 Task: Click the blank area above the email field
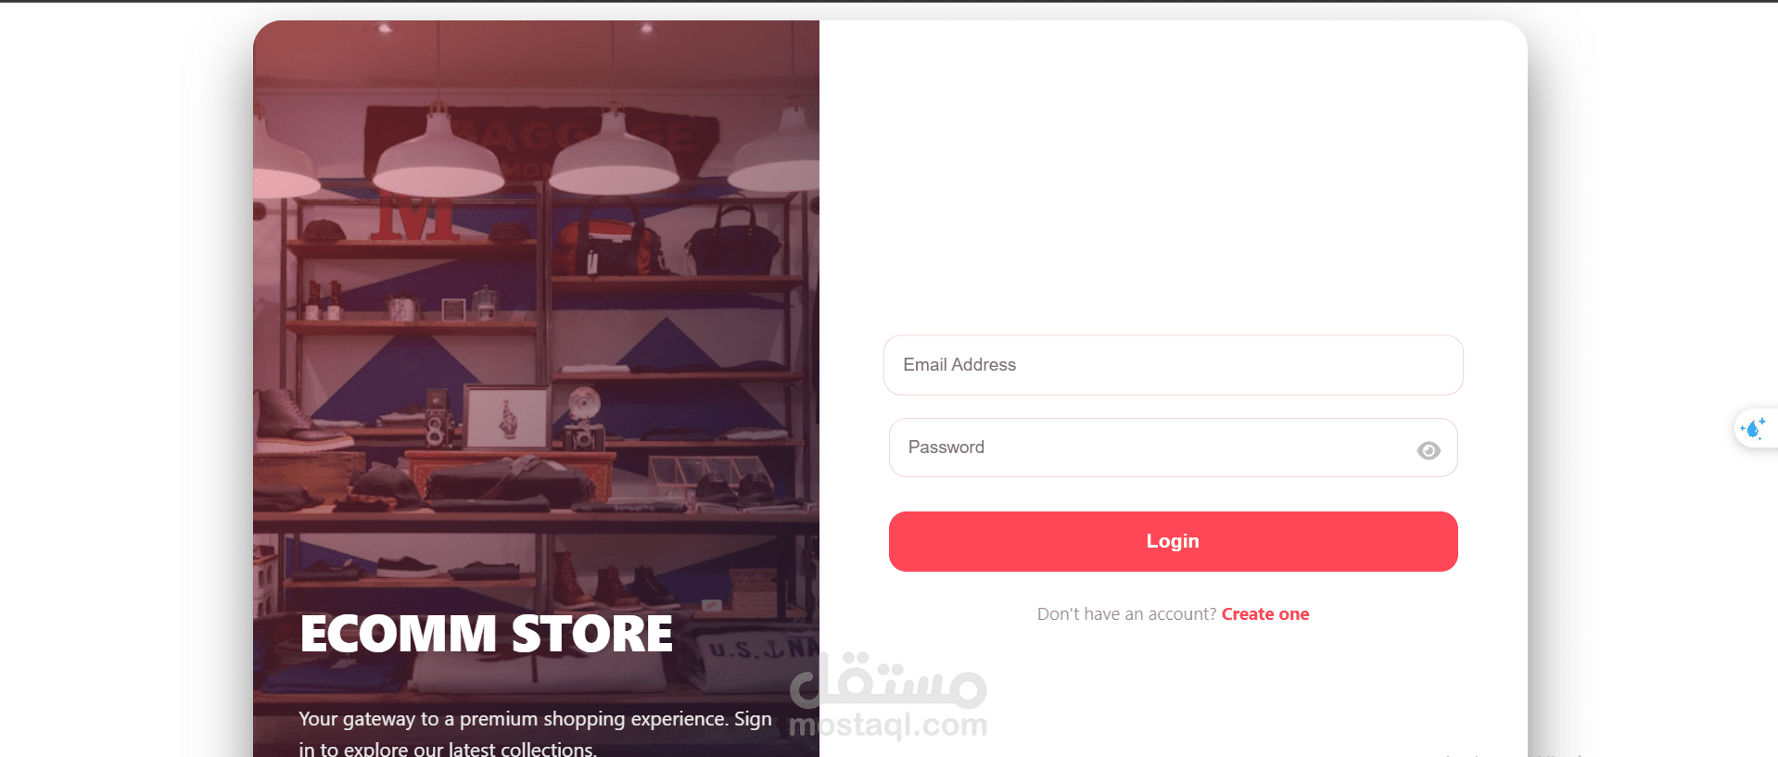pyautogui.click(x=1174, y=176)
